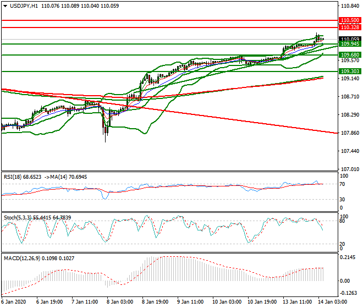Image resolution: width=363 pixels, height=308 pixels.
Task: Select the USDJPY,H1 symbol title text
Action: pyautogui.click(x=24, y=6)
